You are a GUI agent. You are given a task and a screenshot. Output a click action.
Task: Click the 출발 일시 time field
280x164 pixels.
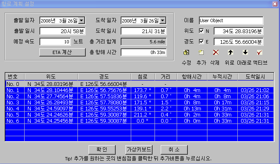62,31
